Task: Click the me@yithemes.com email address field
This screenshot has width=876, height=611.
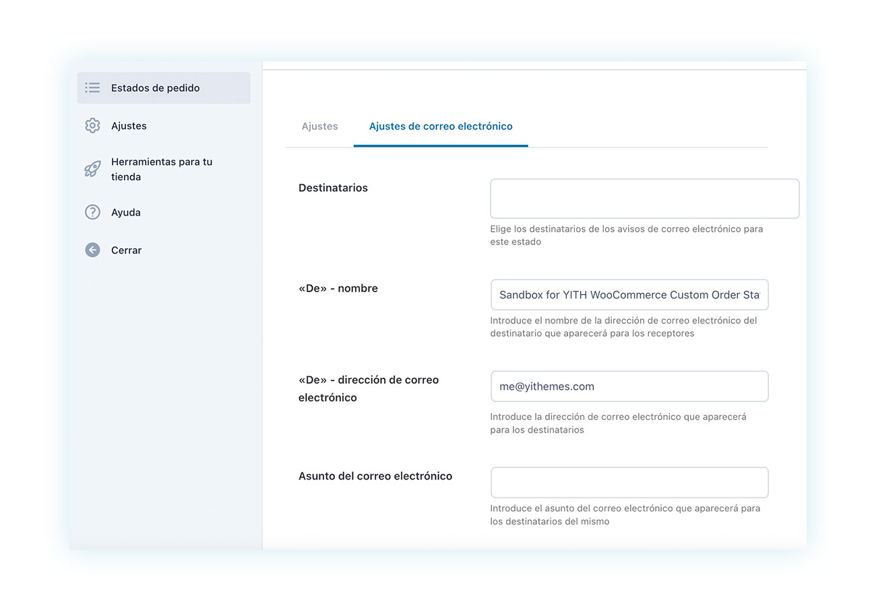Action: click(x=629, y=387)
